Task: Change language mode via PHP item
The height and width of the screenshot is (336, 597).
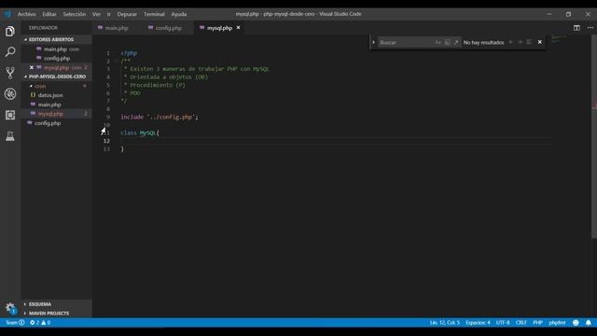Action: pyautogui.click(x=537, y=323)
